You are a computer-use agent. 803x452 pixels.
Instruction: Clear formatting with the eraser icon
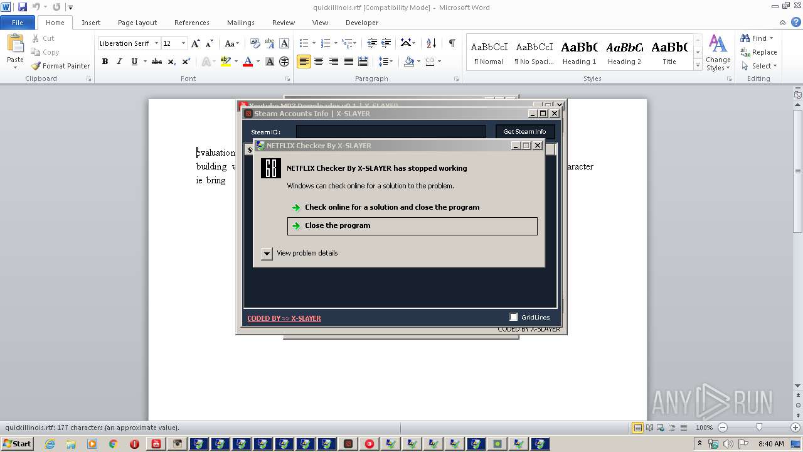(255, 43)
